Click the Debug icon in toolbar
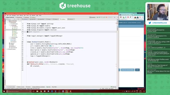 (x=99, y=17)
